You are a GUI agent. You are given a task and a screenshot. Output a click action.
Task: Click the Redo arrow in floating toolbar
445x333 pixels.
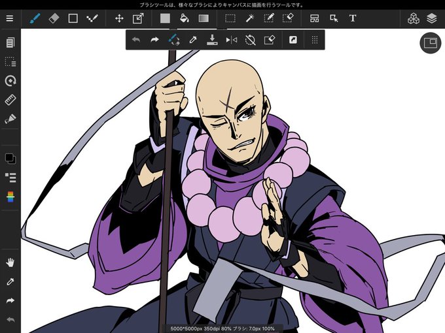click(154, 40)
